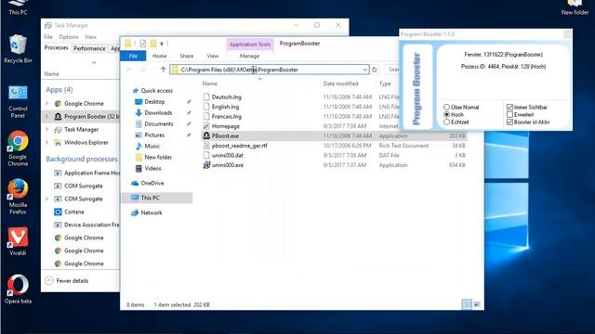Select PBoost.exe file icon

click(206, 135)
